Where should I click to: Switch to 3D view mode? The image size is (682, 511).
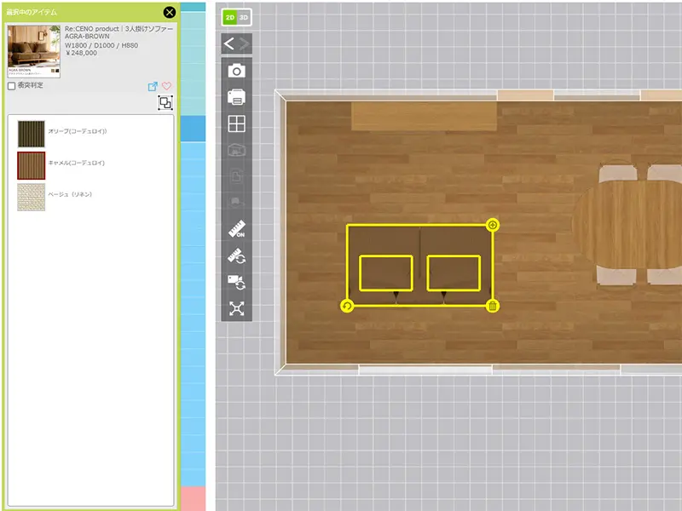[x=244, y=17]
